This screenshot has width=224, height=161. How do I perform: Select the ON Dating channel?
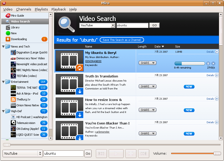click(x=29, y=129)
